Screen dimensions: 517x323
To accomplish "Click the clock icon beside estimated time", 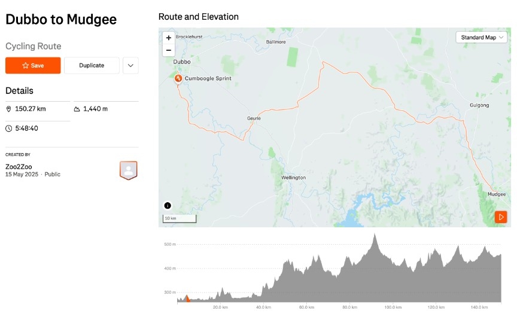I will tap(9, 128).
